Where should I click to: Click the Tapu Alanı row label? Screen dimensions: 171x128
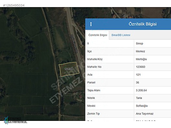(x=94, y=90)
